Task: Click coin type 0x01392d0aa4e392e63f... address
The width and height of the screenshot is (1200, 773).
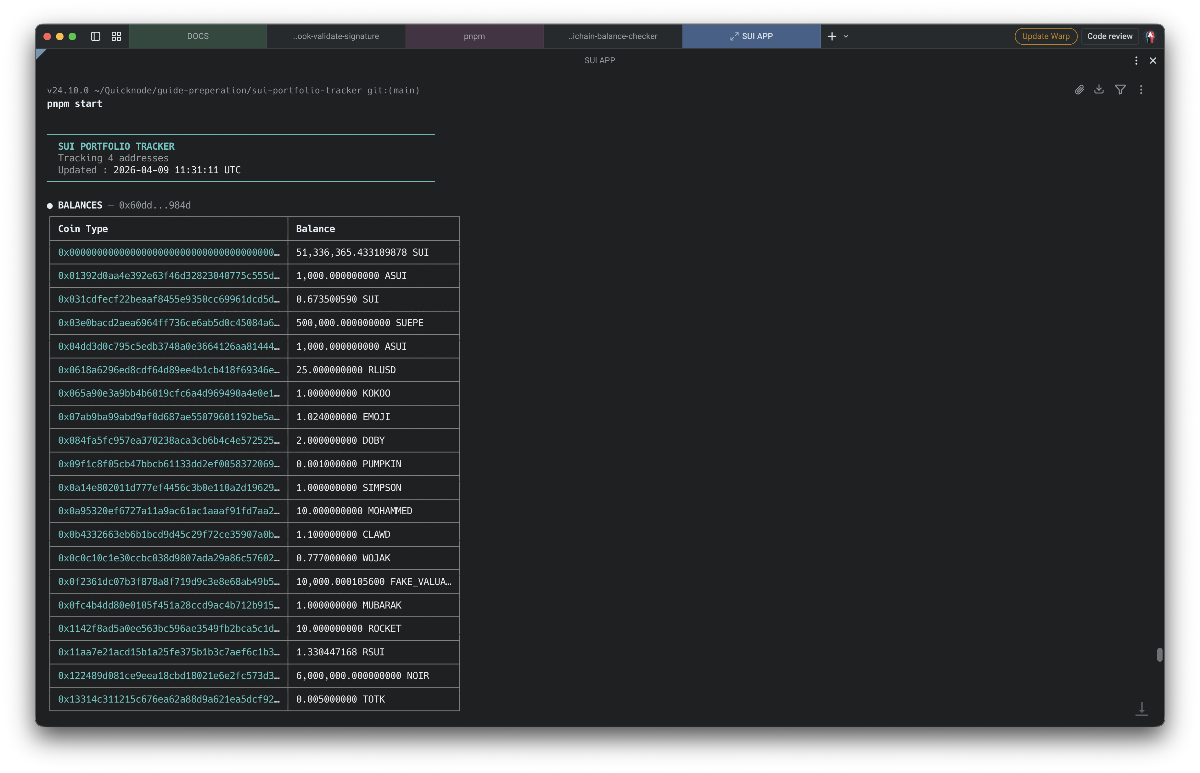Action: pyautogui.click(x=169, y=275)
